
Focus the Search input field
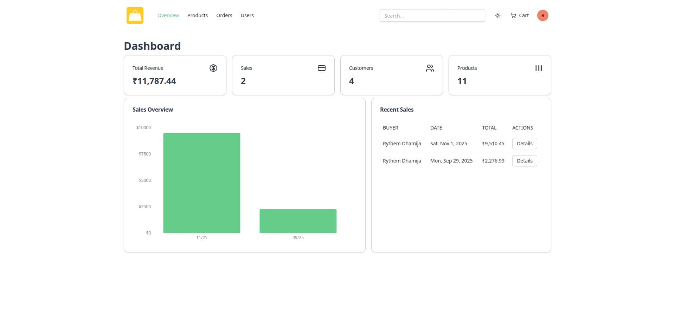click(432, 15)
